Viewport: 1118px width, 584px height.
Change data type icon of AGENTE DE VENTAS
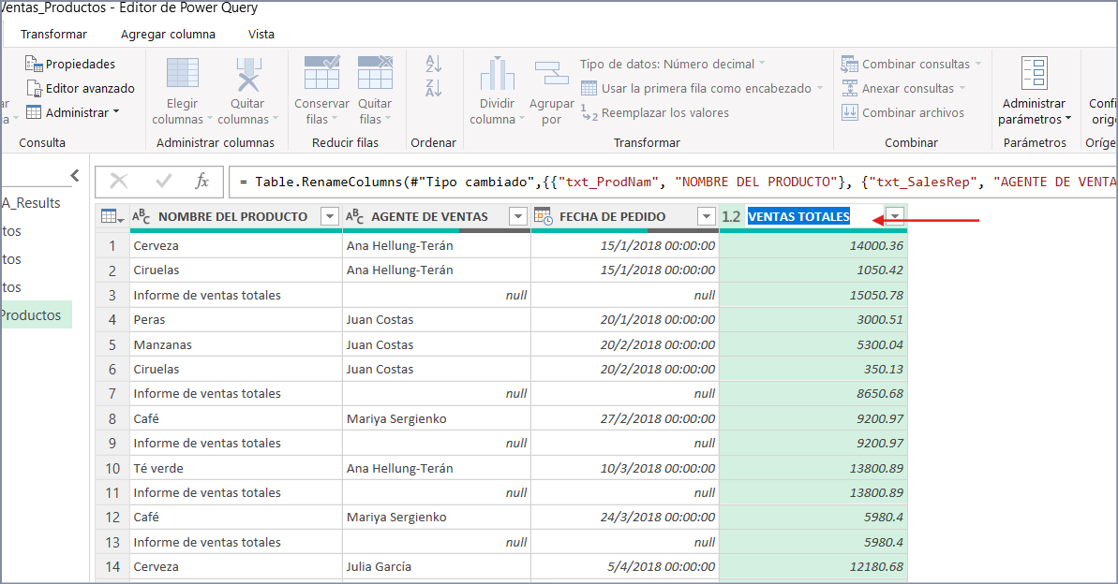[x=354, y=216]
